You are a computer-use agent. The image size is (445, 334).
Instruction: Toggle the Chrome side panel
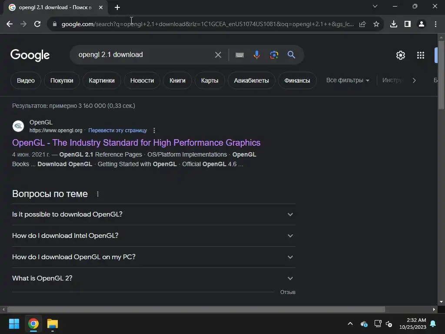(x=408, y=24)
